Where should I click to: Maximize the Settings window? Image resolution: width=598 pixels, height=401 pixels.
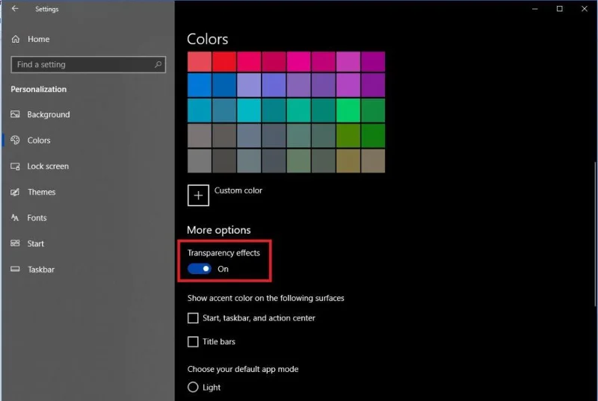(x=559, y=8)
